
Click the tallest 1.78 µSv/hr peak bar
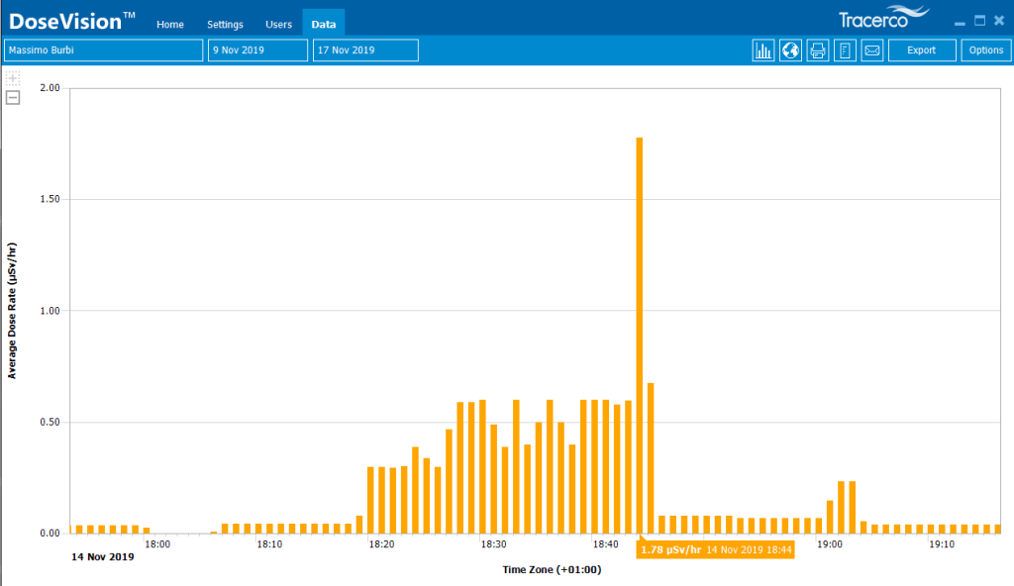click(x=640, y=337)
